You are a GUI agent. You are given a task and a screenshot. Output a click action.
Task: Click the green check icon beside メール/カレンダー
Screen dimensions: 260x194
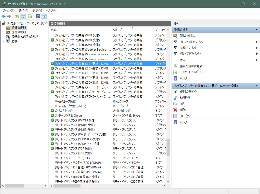[52, 111]
